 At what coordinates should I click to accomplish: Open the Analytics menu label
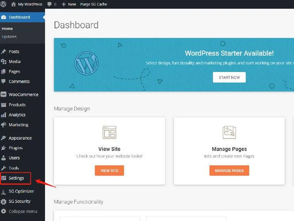(17, 115)
